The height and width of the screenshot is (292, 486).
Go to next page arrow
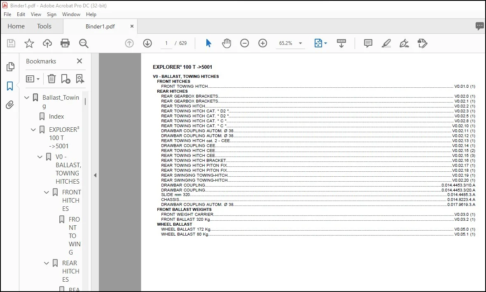point(147,43)
